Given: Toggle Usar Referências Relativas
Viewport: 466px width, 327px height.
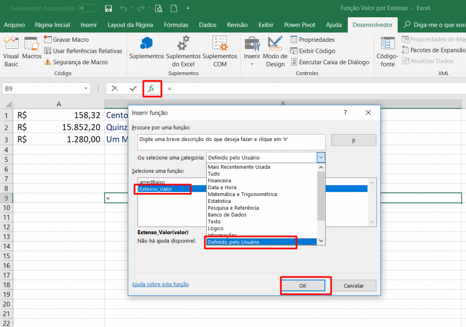Looking at the screenshot, I should pyautogui.click(x=83, y=51).
